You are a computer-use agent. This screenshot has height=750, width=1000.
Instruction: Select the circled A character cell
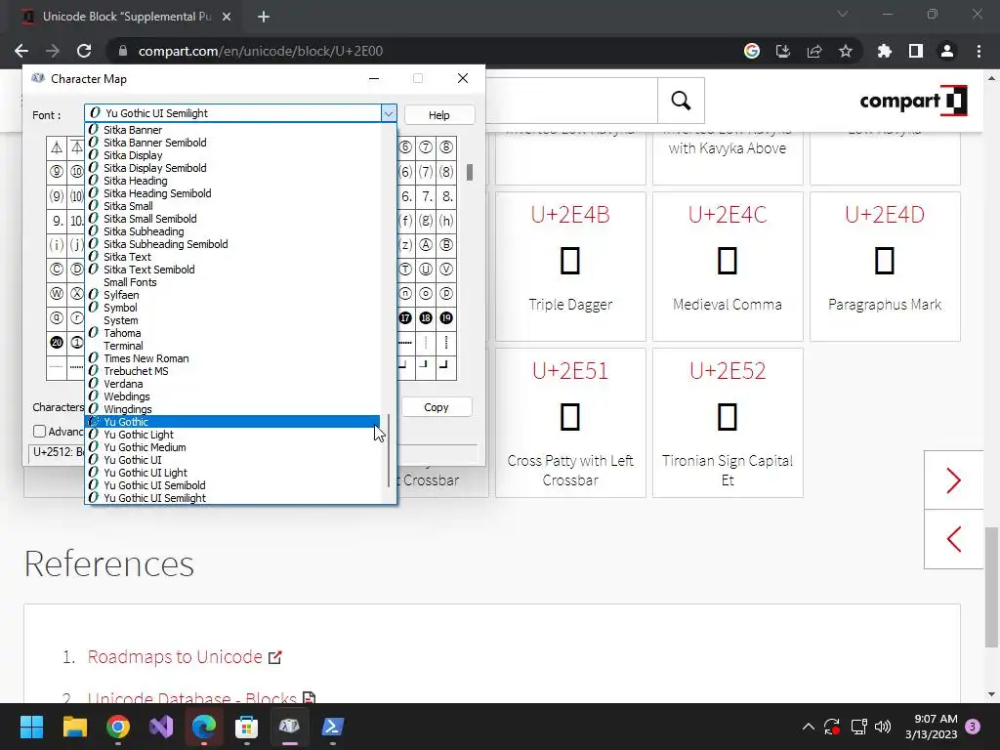coord(426,245)
